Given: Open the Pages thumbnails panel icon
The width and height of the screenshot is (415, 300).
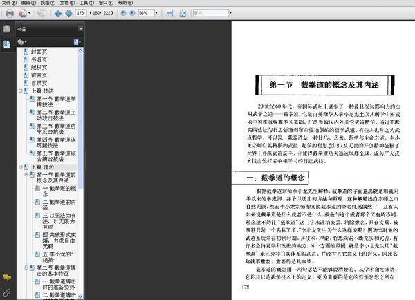Looking at the screenshot, I should tap(7, 29).
